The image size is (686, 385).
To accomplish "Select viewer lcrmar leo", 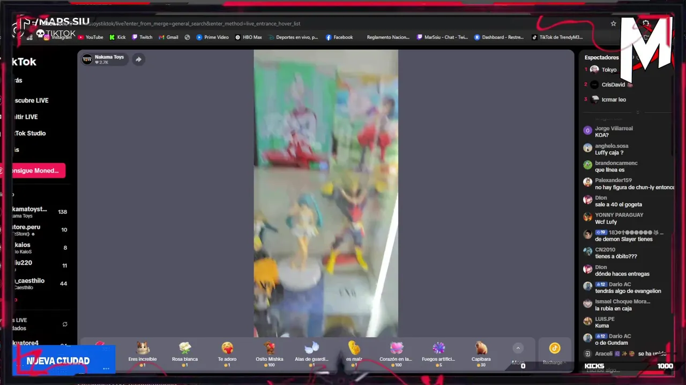I will (x=614, y=99).
